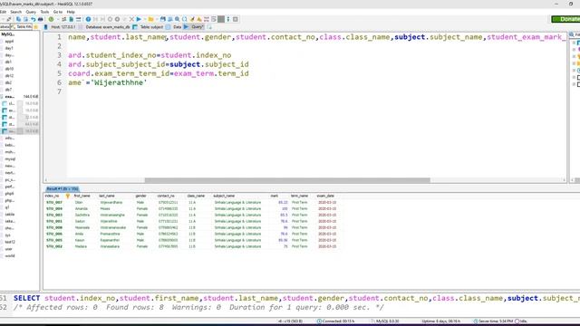
Task: Switch to the Data tab
Action: (x=174, y=27)
